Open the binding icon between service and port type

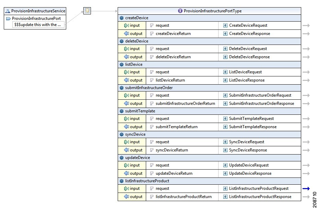point(87,10)
